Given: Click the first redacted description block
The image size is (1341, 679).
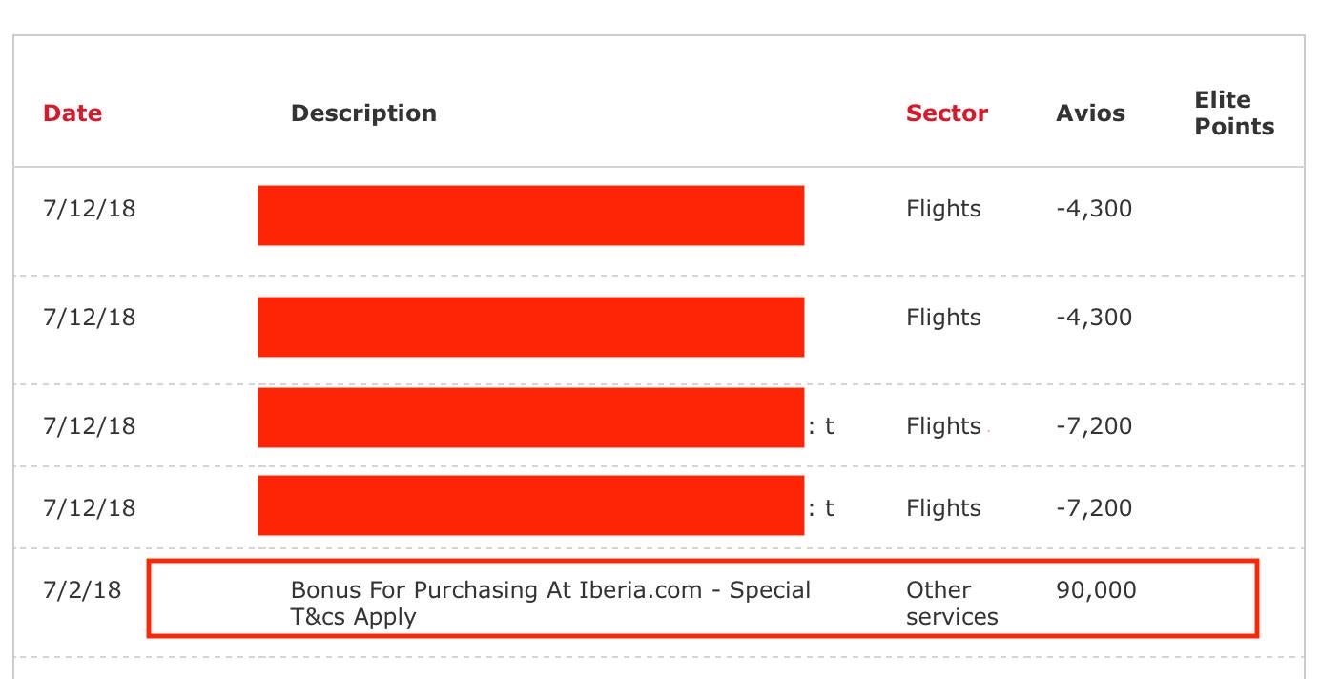Looking at the screenshot, I should click(x=530, y=216).
